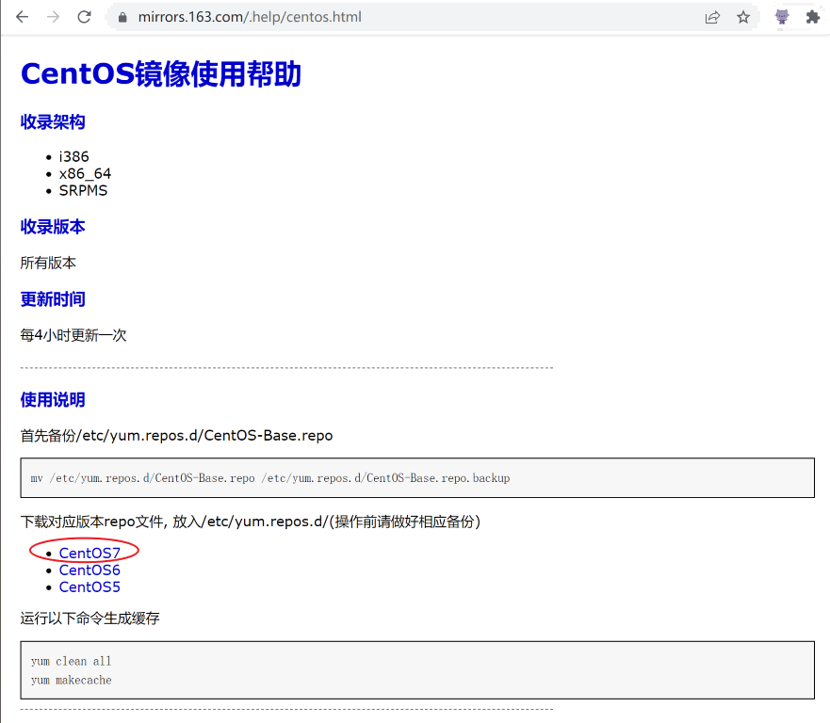Click the SRPMS list item
Screen dimensions: 830x723
click(83, 190)
